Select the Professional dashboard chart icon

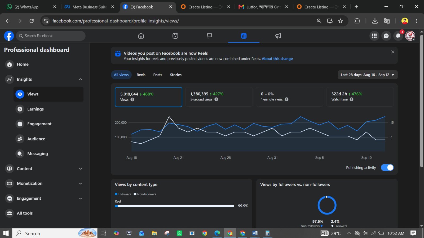click(244, 36)
